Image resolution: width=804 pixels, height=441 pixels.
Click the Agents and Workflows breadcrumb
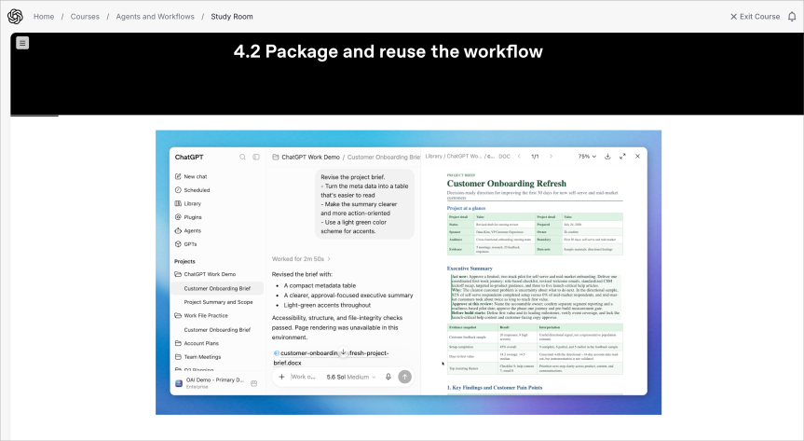(155, 17)
